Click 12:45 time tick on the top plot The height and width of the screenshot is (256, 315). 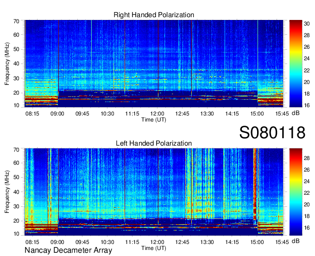pyautogui.click(x=182, y=114)
